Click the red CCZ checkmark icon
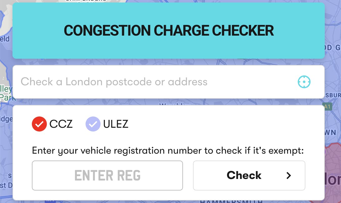This screenshot has height=203, width=341. pyautogui.click(x=39, y=124)
